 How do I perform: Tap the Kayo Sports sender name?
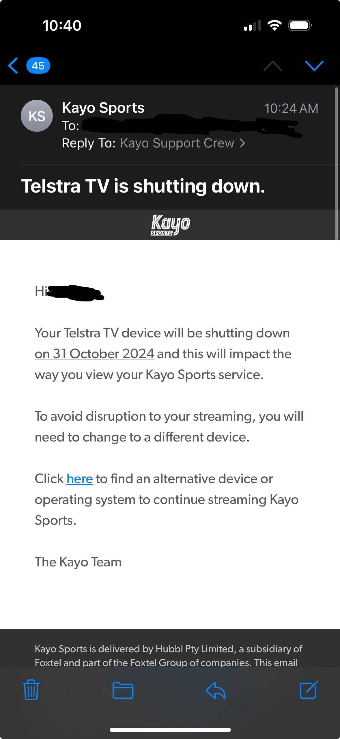(x=103, y=108)
